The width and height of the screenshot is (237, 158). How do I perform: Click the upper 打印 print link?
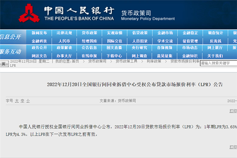[x=233, y=111]
